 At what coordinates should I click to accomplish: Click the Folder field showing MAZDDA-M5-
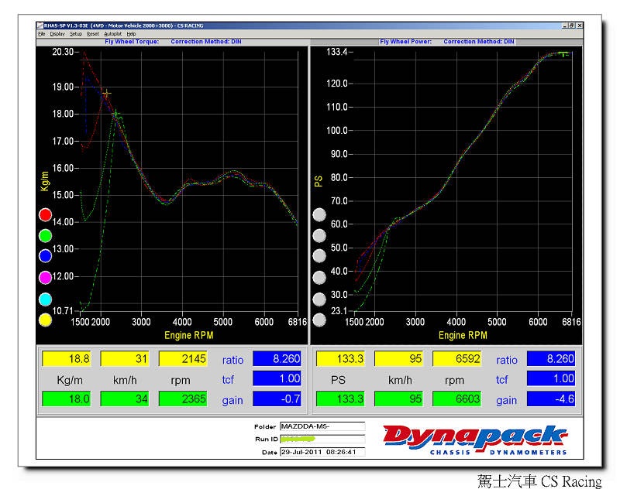[322, 426]
